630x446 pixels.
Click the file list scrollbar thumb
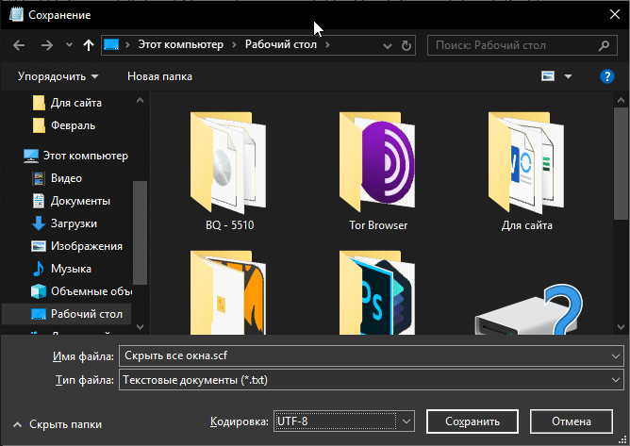click(x=621, y=163)
